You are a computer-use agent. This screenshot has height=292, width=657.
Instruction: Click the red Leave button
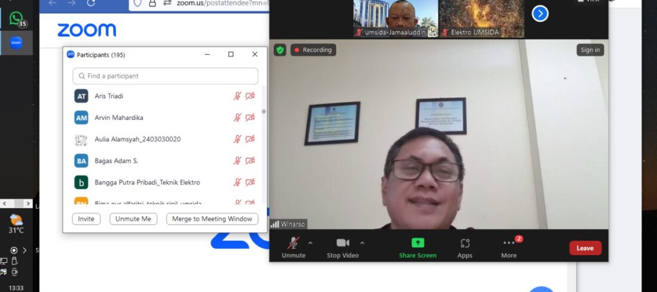click(585, 248)
